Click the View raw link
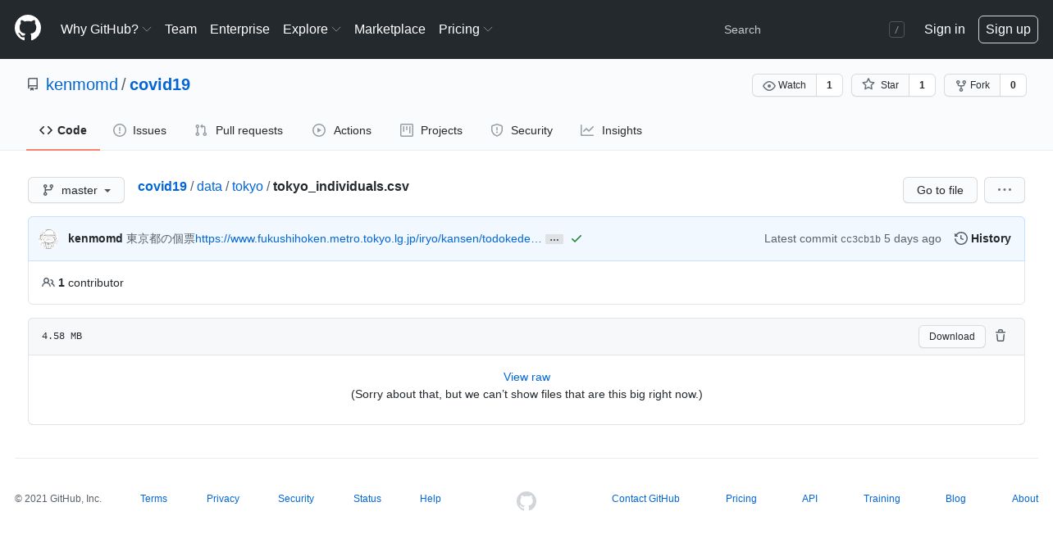This screenshot has width=1053, height=552. point(526,377)
